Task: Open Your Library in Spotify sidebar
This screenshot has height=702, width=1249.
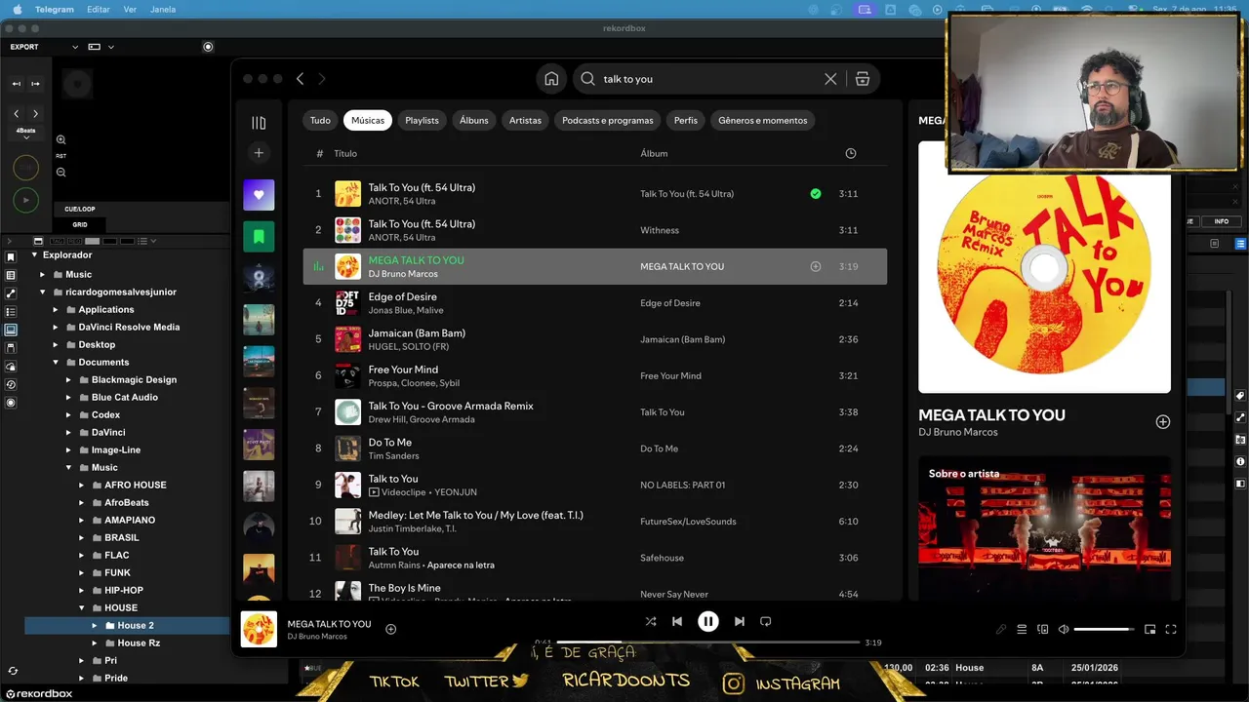Action: (x=259, y=123)
